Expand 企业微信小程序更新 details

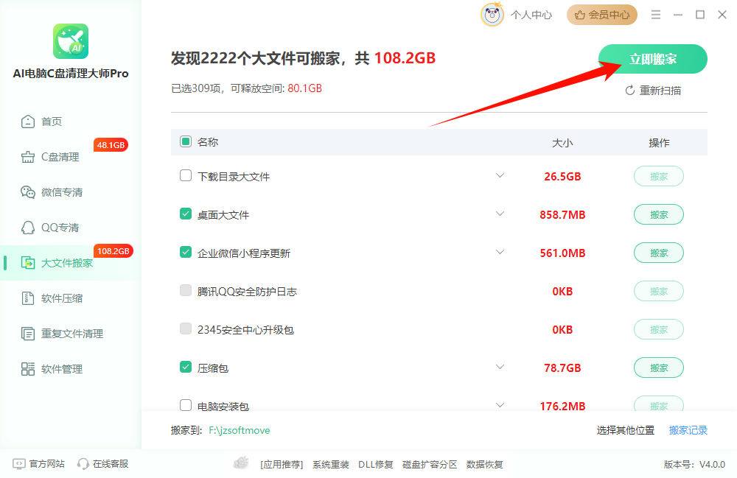pyautogui.click(x=500, y=253)
